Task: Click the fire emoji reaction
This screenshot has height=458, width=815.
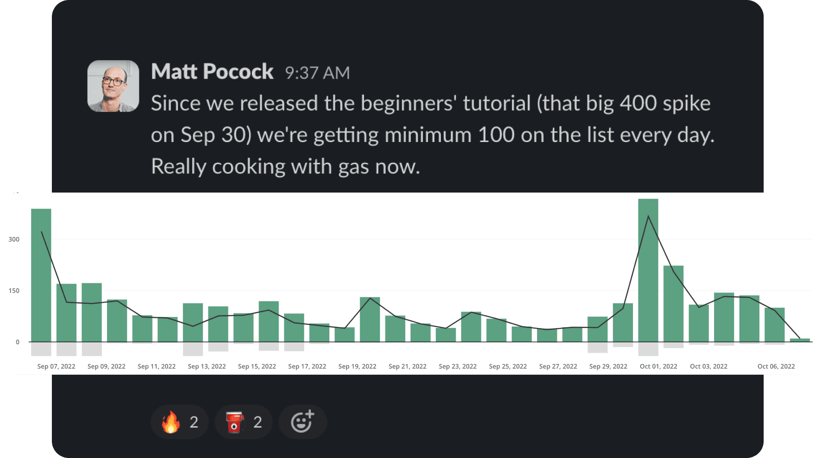Action: click(x=180, y=422)
